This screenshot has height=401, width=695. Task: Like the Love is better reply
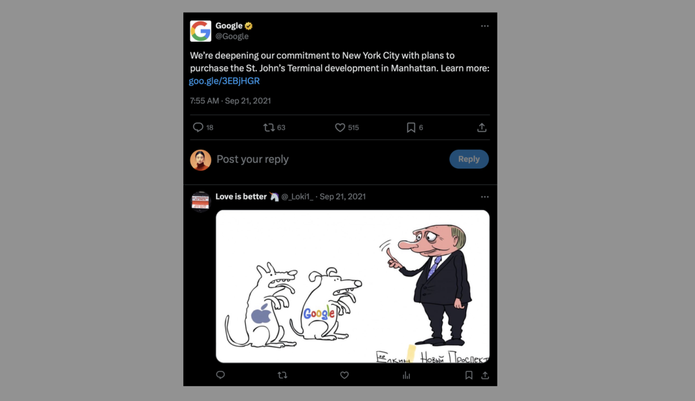[344, 375]
